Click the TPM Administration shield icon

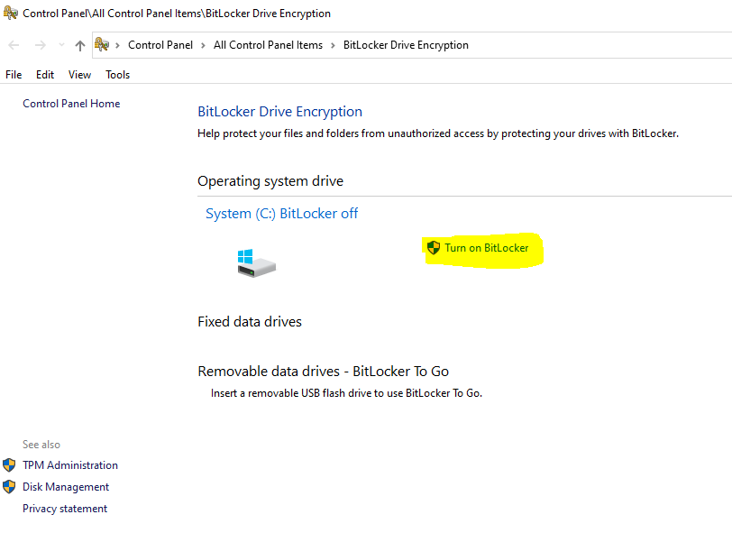click(9, 465)
